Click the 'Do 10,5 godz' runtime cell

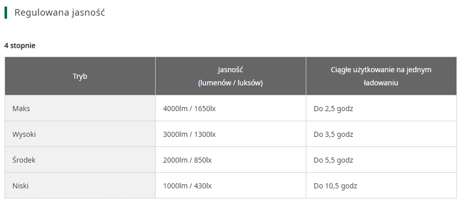click(335, 186)
